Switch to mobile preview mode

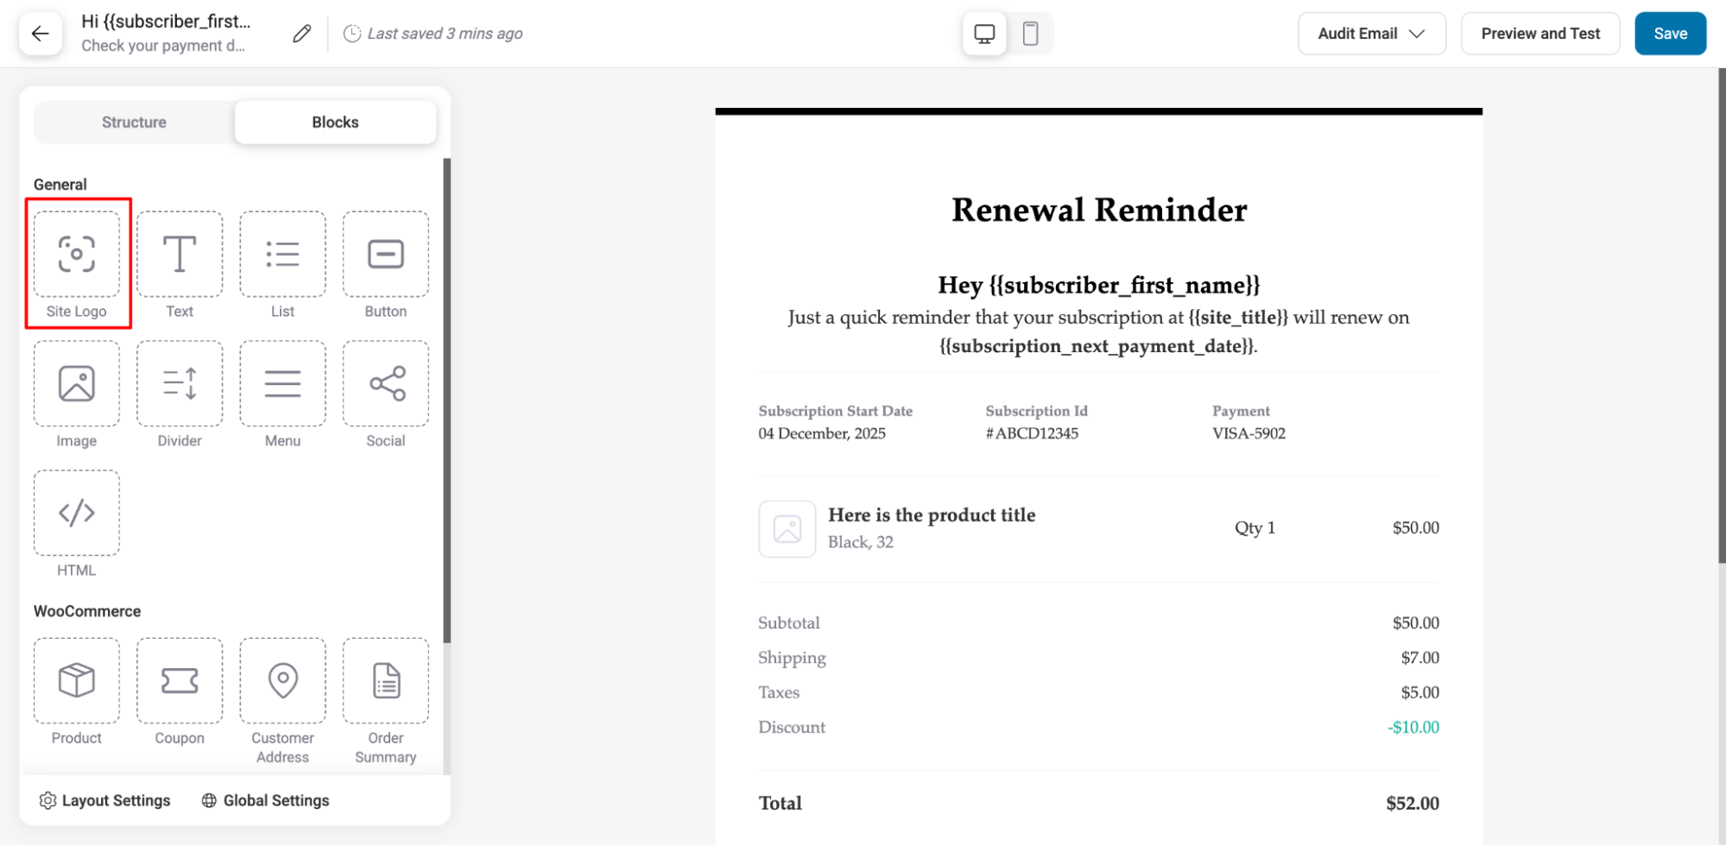pos(1030,34)
